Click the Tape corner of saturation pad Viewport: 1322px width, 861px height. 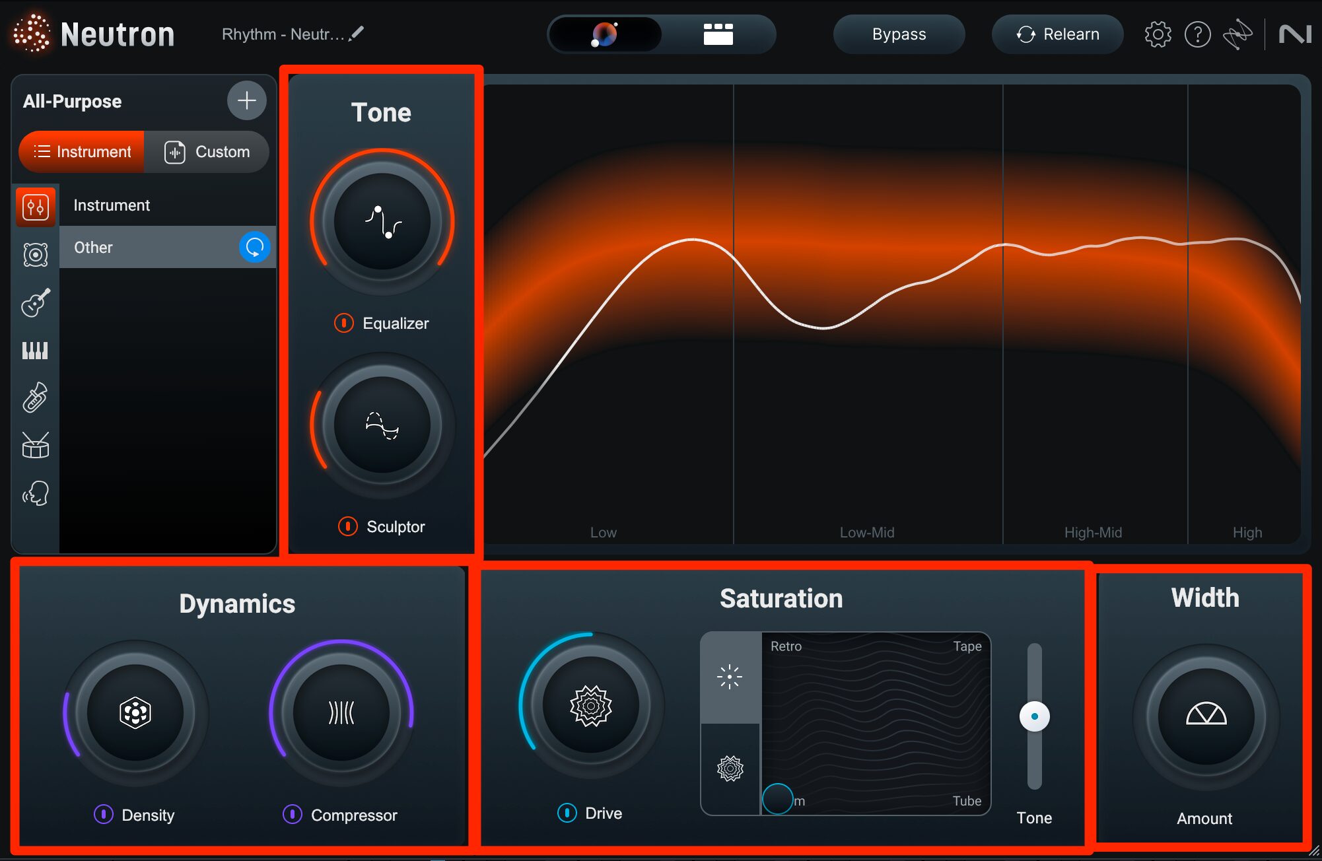point(967,646)
